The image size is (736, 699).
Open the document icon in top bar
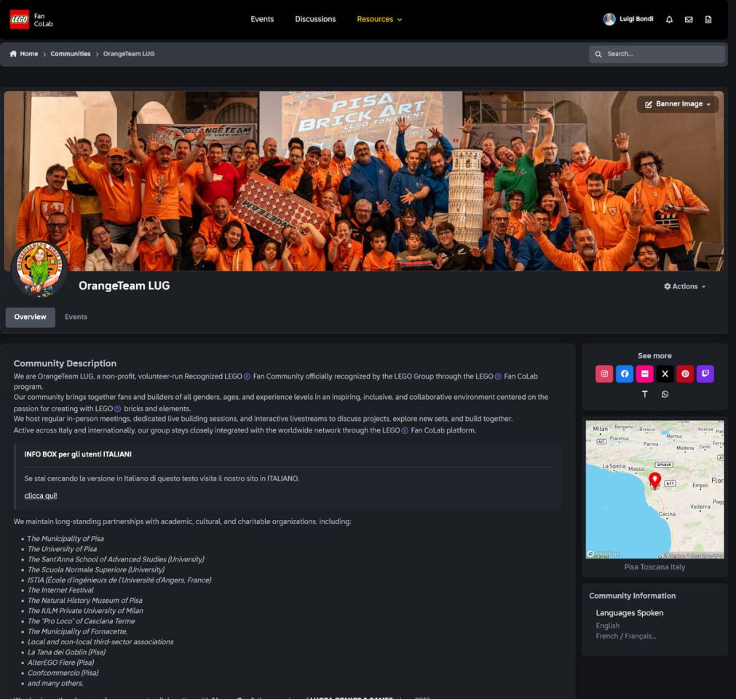[x=708, y=19]
